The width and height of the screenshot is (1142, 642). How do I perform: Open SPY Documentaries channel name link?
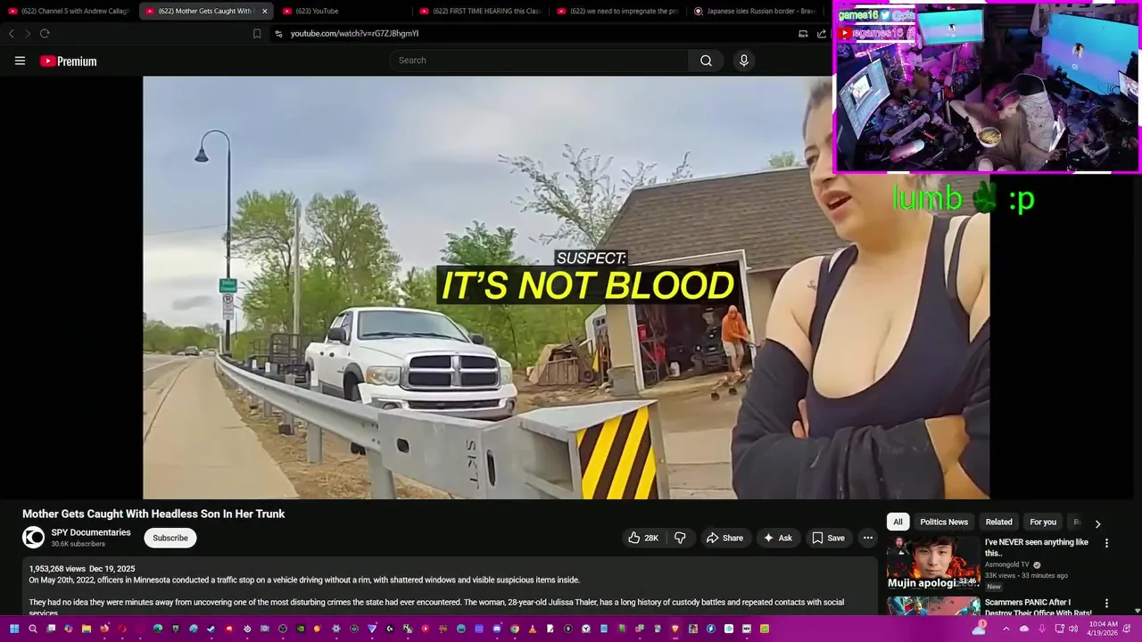coord(91,532)
